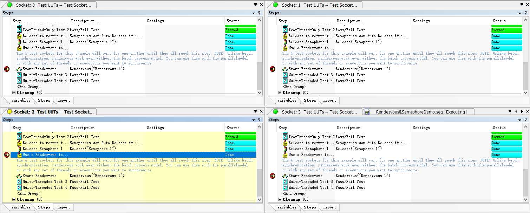Click green status circle on Socket 0 tab
Screen dimensions: 530x213
[9, 5]
